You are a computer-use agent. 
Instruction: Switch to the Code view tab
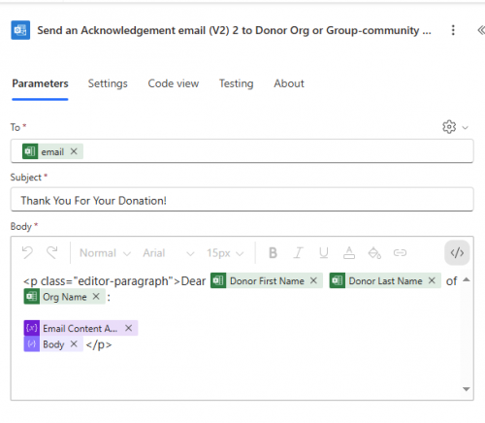pyautogui.click(x=174, y=83)
